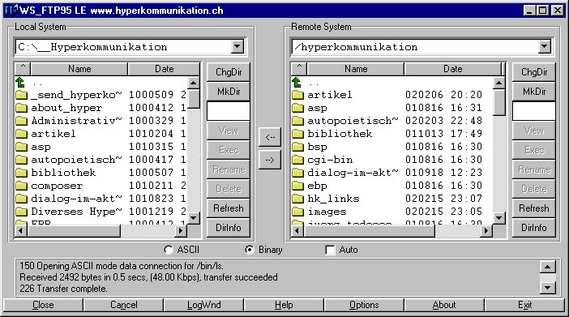Click the remote MkDir button

pos(534,91)
